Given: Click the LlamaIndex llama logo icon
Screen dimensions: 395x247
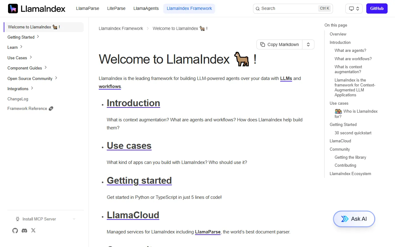Looking at the screenshot, I should 13,9.
